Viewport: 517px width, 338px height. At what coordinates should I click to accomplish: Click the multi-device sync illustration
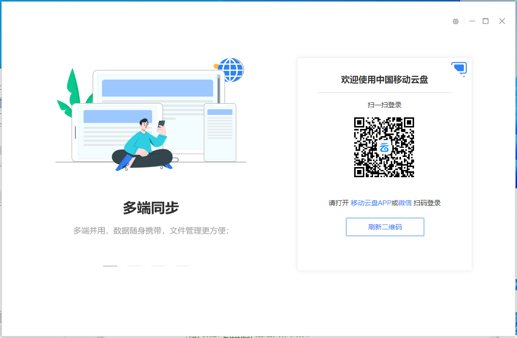click(151, 114)
